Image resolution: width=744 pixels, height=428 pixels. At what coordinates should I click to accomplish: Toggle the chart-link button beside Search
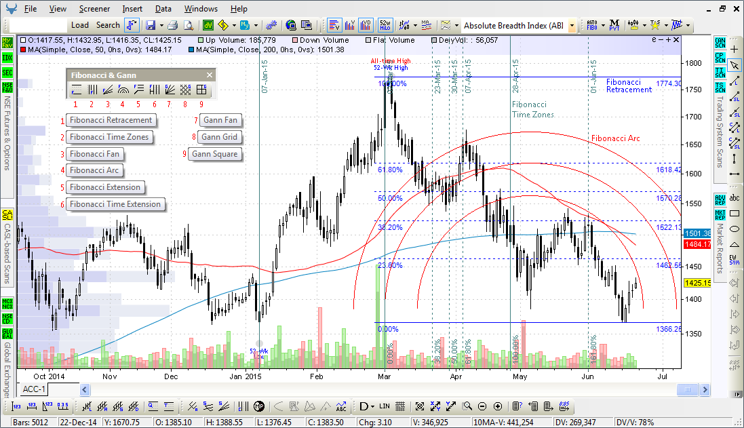132,25
